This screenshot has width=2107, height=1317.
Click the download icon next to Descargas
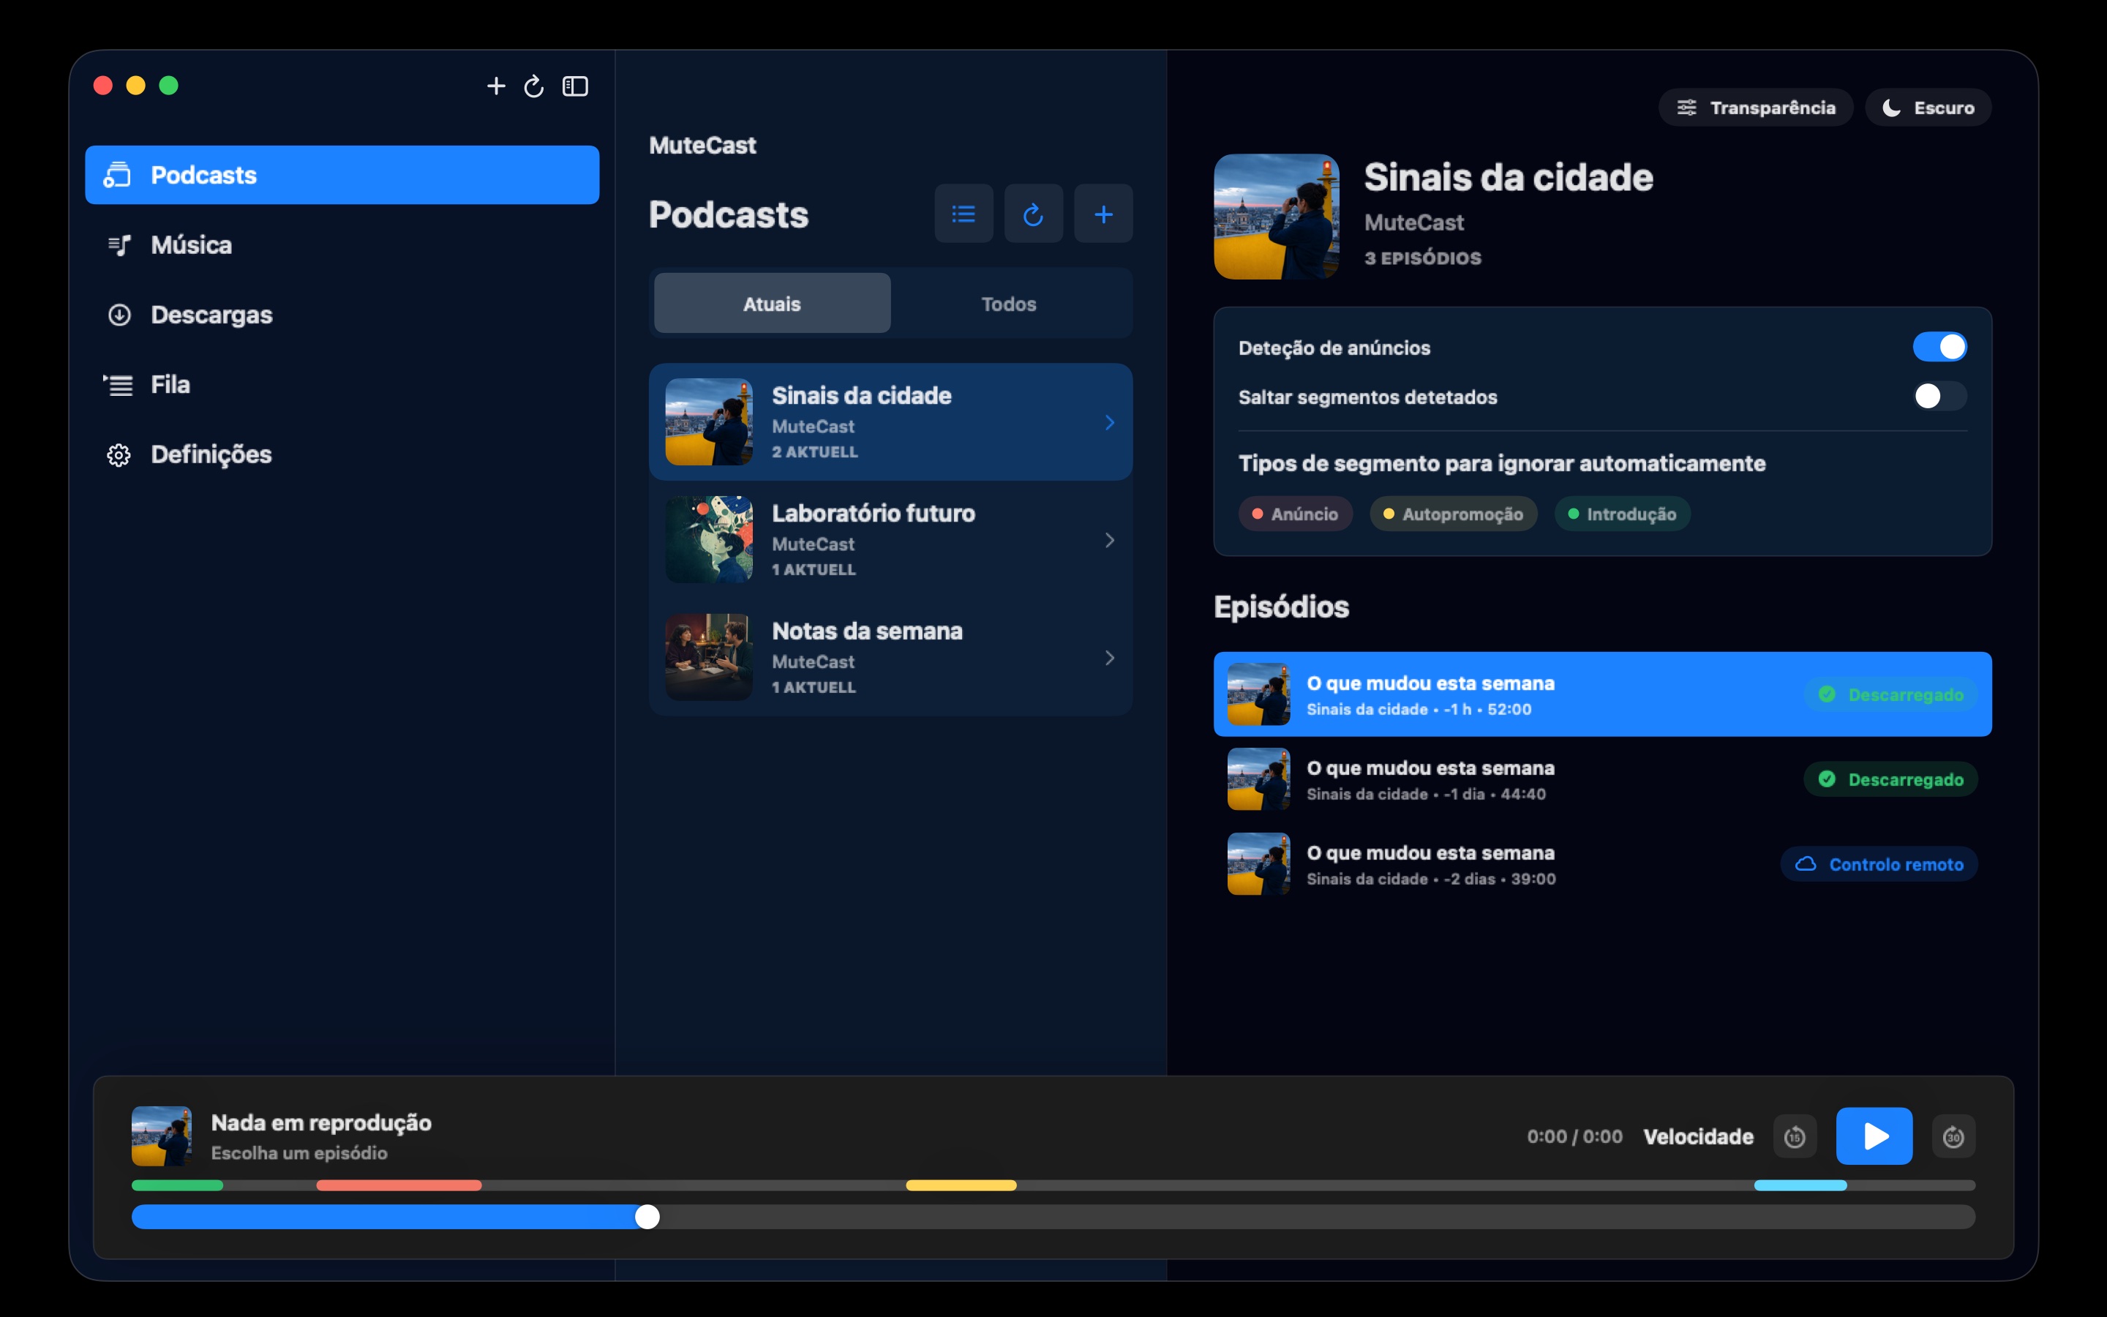pyautogui.click(x=119, y=315)
